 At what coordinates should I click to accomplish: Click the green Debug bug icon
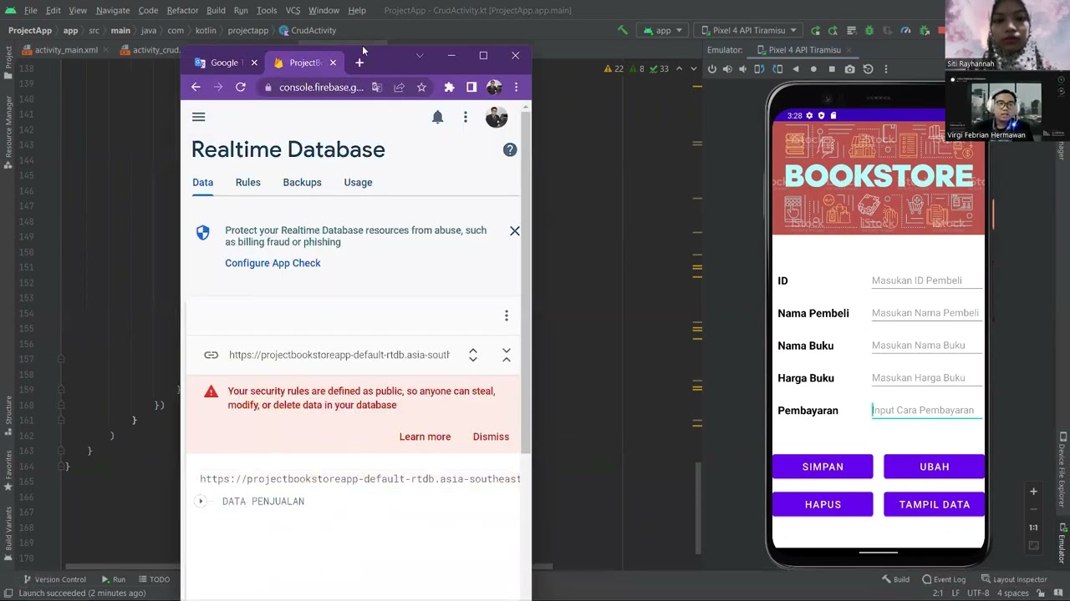[x=869, y=30]
